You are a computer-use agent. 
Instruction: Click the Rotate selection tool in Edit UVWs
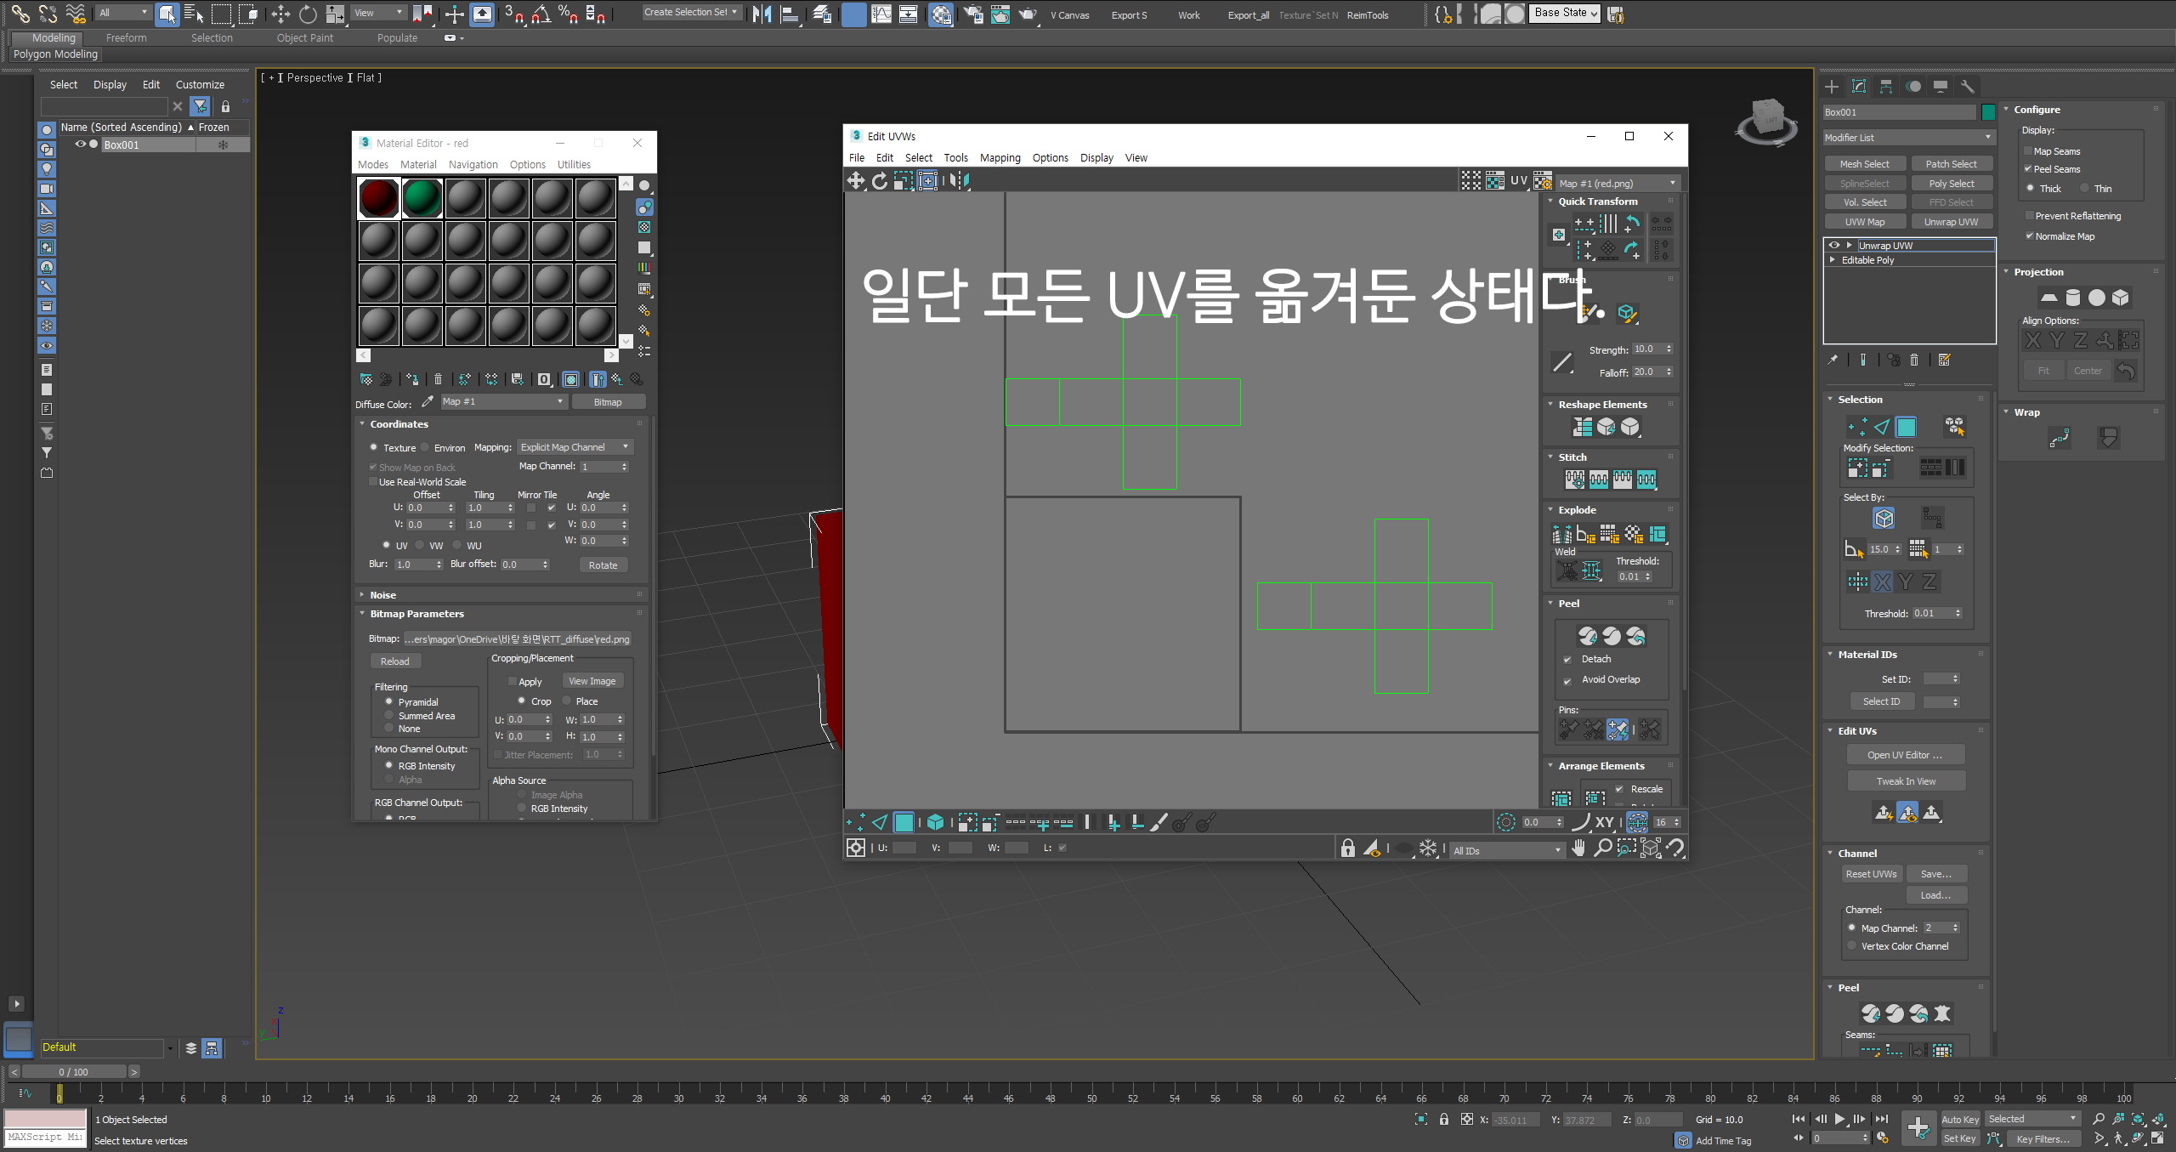tap(880, 180)
